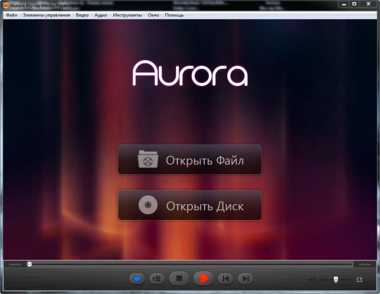380x294 pixels.
Task: Click the elapsed time display on the left
Action: [x=15, y=264]
